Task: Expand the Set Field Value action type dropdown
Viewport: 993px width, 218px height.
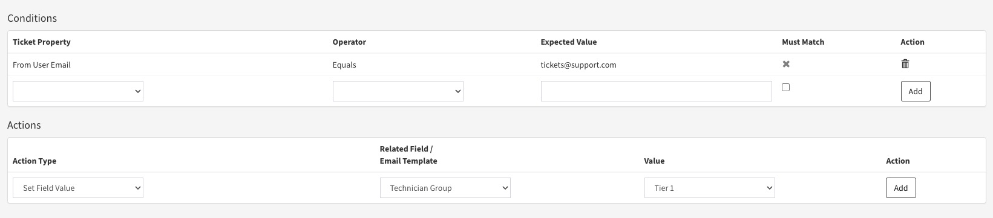Action: (78, 188)
